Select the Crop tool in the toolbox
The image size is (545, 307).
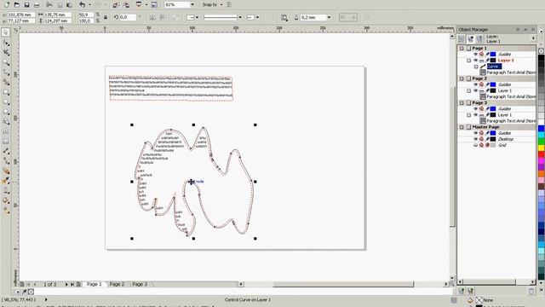pyautogui.click(x=6, y=52)
